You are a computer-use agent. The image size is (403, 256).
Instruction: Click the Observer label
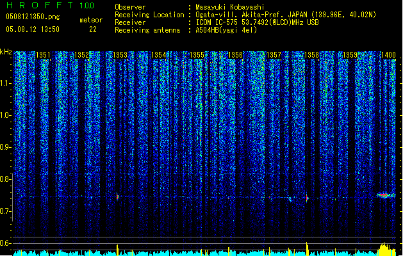pos(130,7)
